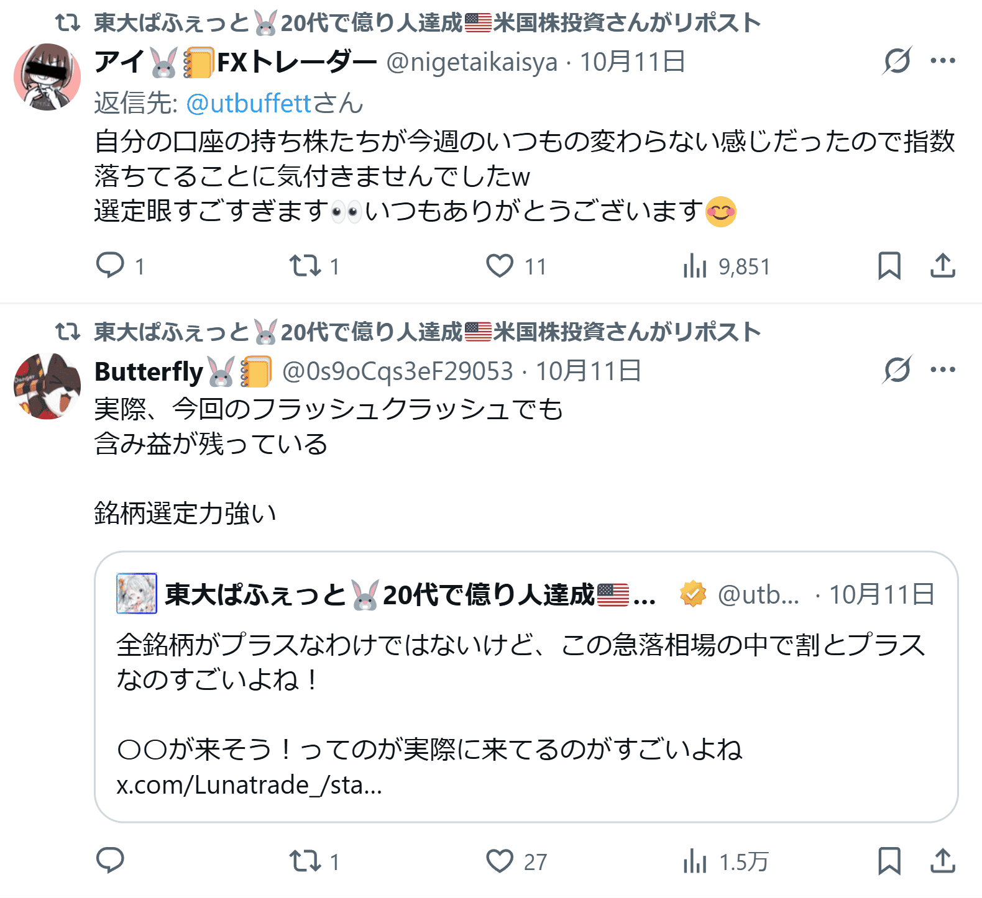Screen dimensions: 982x898
Task: Like Butterfly's post with 27 likes
Action: click(500, 861)
